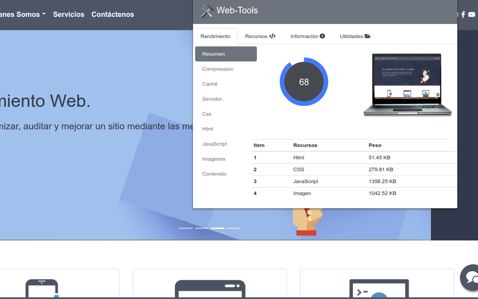Click the code icon on the Recursos tab
This screenshot has height=299, width=478.
coord(272,36)
